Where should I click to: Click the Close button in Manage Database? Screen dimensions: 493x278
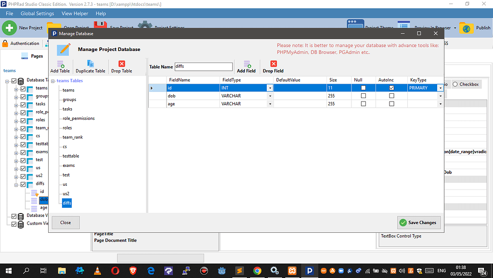point(65,222)
